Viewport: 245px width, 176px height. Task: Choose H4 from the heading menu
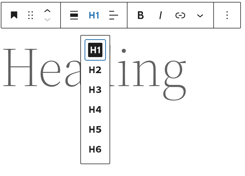(x=95, y=110)
